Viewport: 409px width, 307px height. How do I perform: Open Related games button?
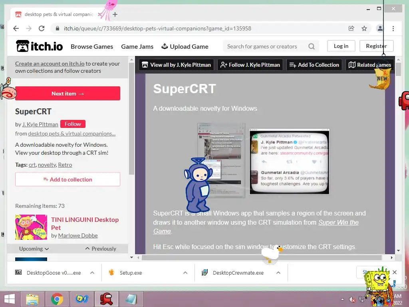pyautogui.click(x=370, y=65)
